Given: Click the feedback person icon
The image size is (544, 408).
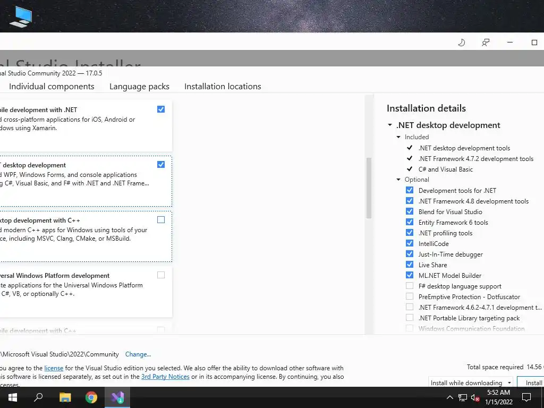Looking at the screenshot, I should coord(486,42).
